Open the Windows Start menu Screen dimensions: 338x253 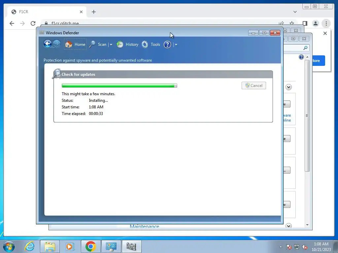tap(9, 246)
